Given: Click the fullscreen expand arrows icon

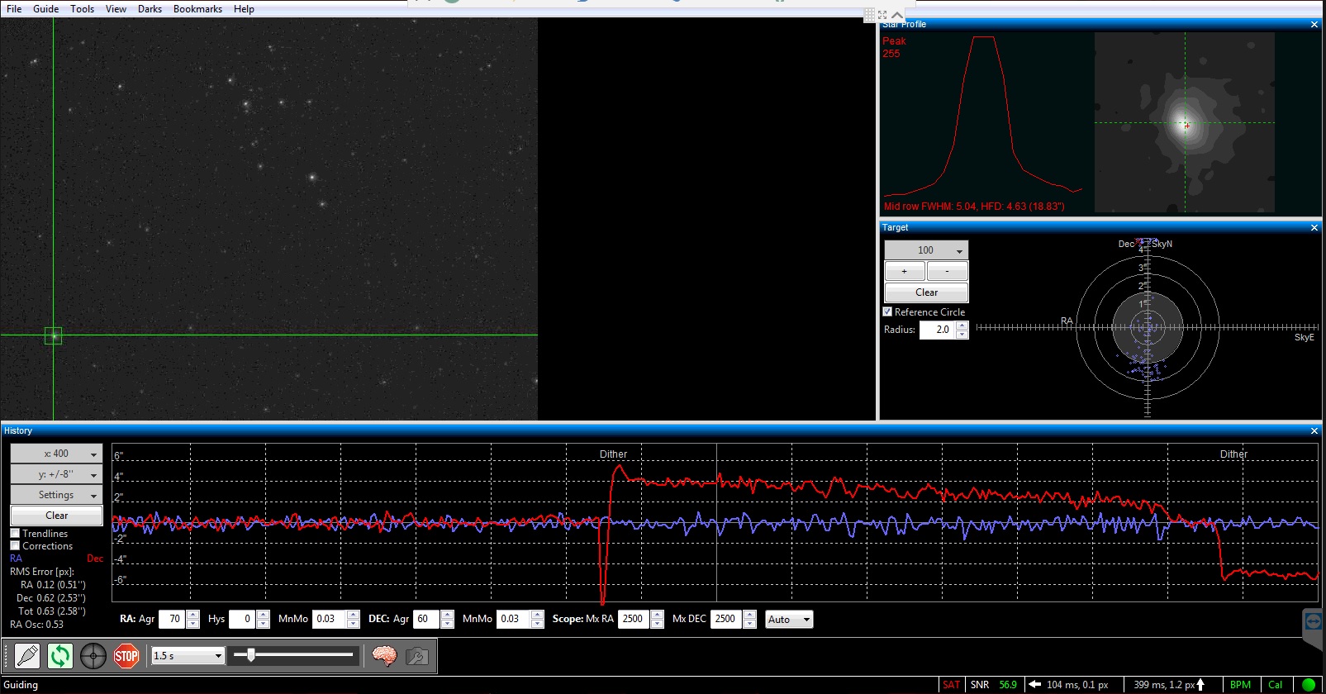Looking at the screenshot, I should tap(882, 15).
